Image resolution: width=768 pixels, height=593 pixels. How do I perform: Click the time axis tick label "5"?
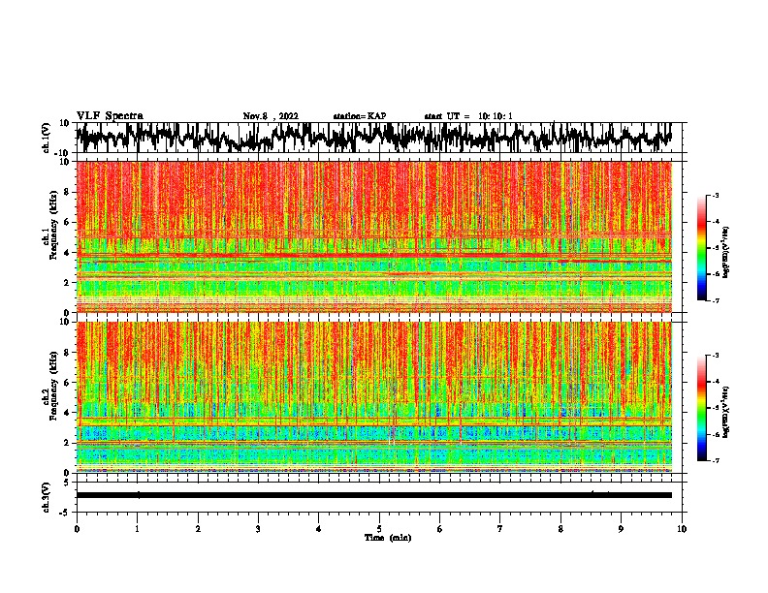coord(379,529)
